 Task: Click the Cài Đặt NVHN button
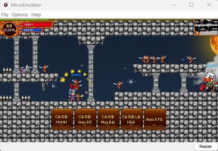coord(62,119)
